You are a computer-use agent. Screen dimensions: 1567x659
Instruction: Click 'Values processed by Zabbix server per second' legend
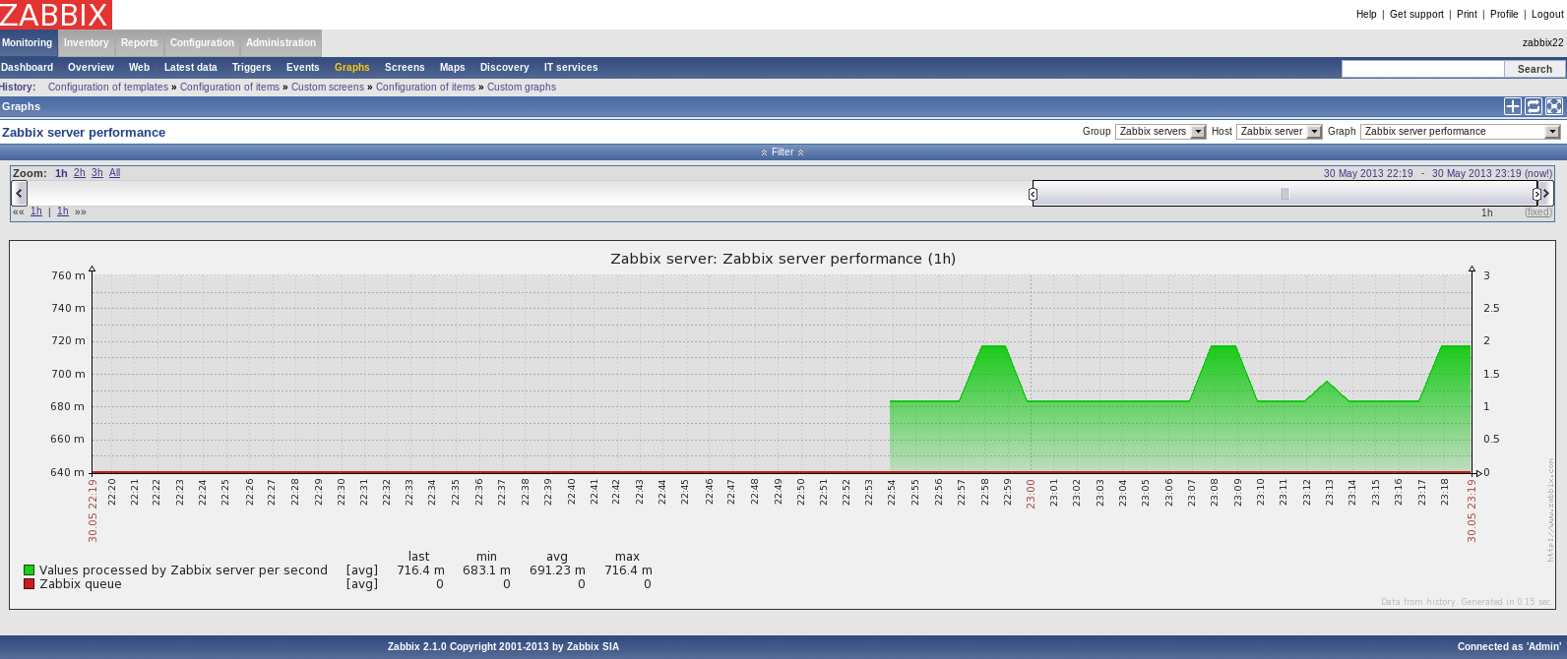(183, 570)
